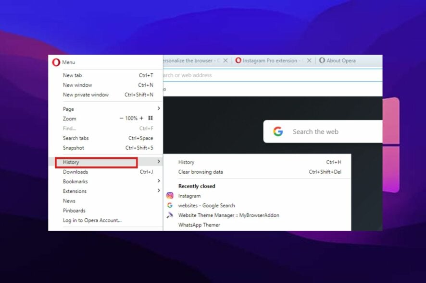
Task: Decrease zoom with the minus button
Action: tap(122, 118)
